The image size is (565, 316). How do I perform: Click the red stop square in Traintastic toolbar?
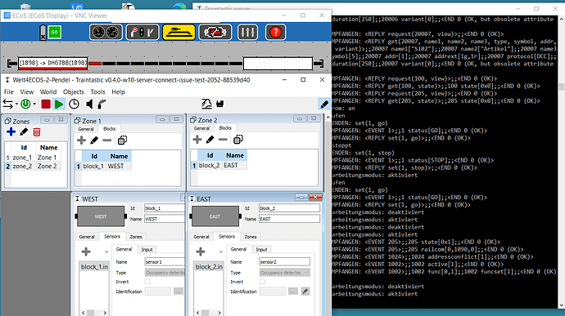[46, 105]
